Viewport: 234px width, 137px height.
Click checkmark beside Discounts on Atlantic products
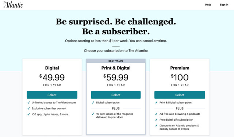coord(156,126)
